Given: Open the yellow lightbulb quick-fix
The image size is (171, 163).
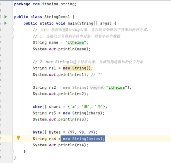Looking at the screenshot, I should (18, 138).
